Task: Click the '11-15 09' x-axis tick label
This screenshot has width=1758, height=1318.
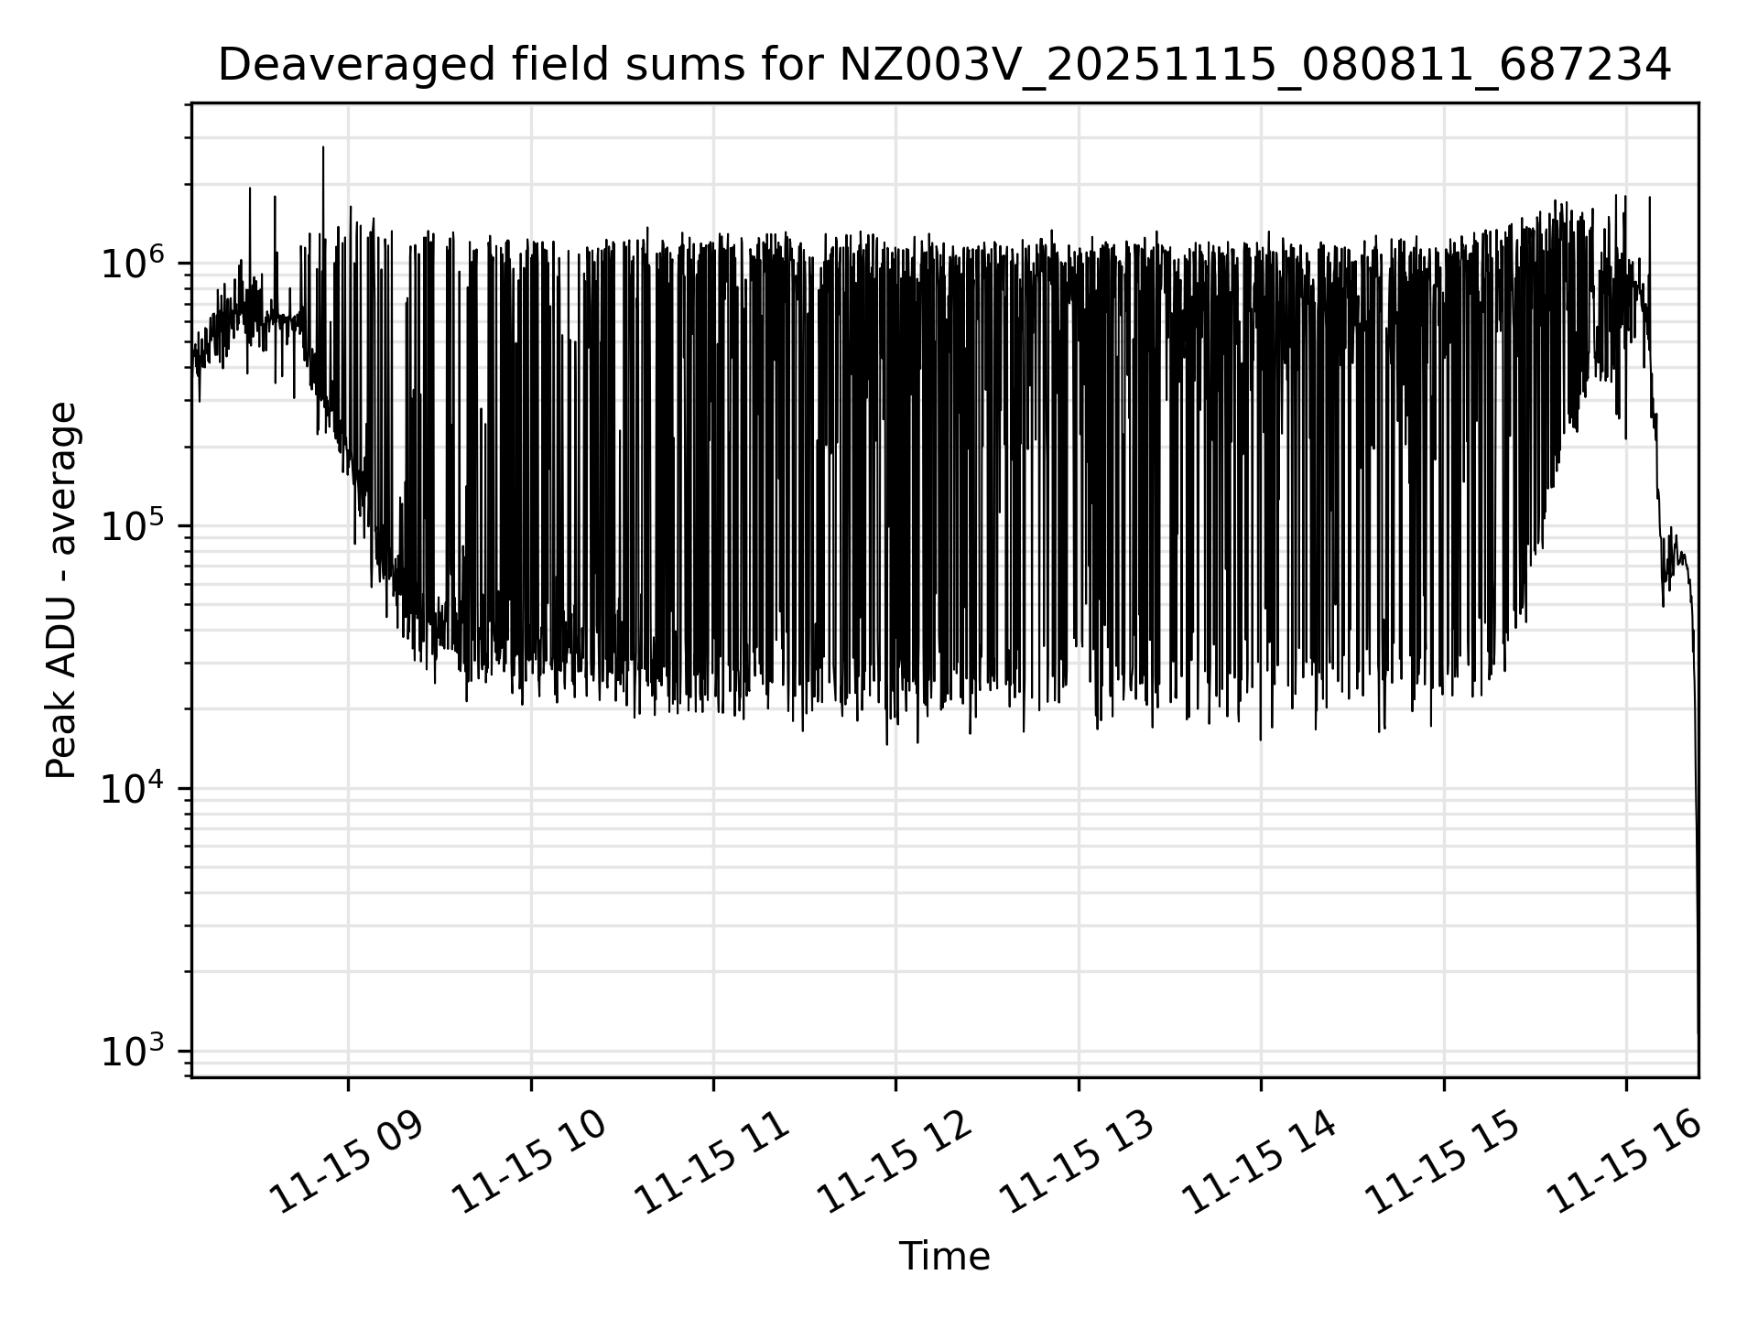Action: pos(347,1163)
